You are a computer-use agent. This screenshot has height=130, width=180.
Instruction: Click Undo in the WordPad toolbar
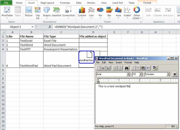pos(148,68)
